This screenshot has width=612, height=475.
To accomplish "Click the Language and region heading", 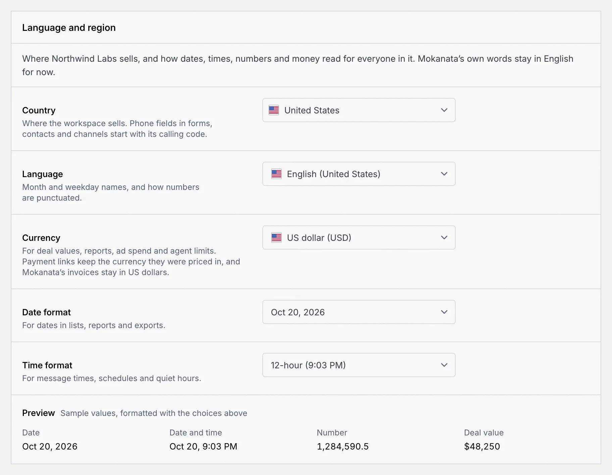I will (69, 28).
